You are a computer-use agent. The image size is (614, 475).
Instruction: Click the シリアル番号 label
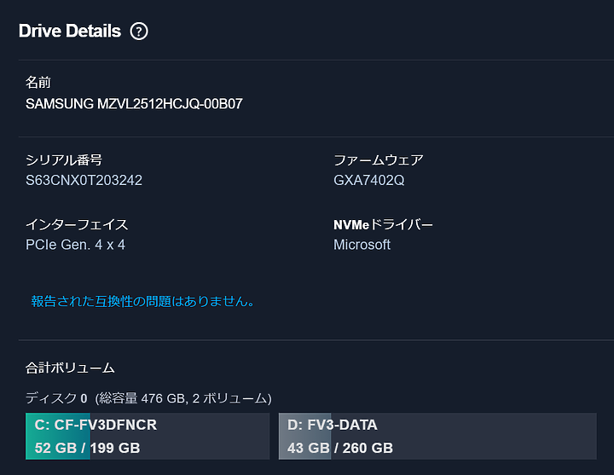click(64, 159)
